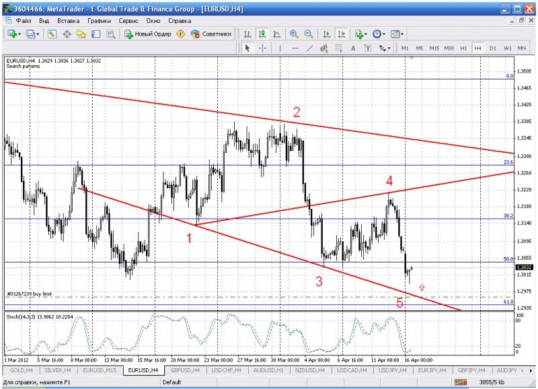This screenshot has width=538, height=389.
Task: Select the horizontal line drawing tool
Action: pyautogui.click(x=295, y=48)
